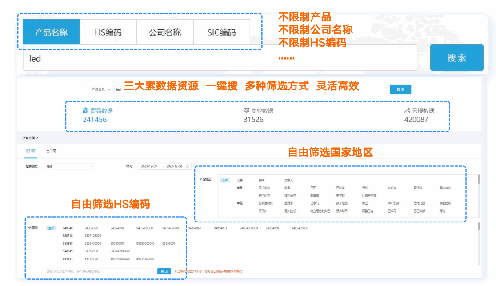
Task: Select the HS编码 search tab
Action: pos(108,32)
